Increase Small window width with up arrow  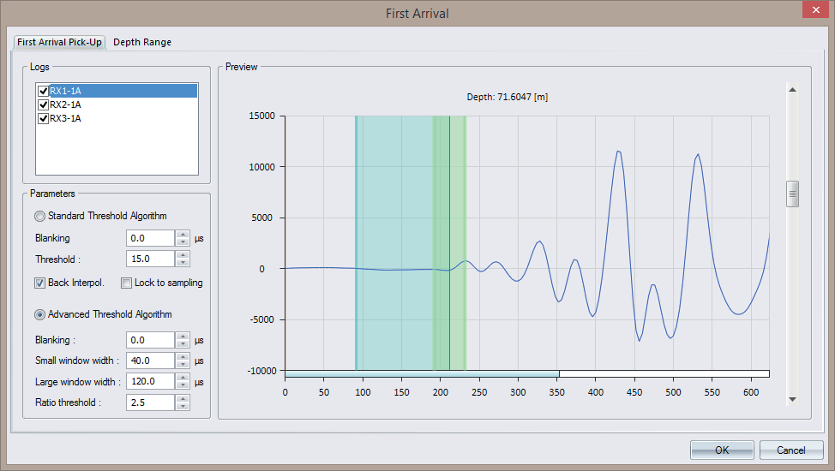183,357
